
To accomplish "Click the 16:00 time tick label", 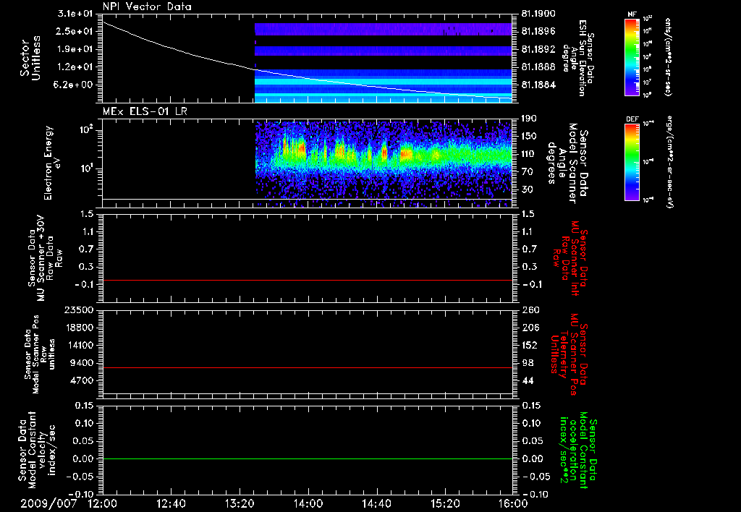I will [513, 503].
